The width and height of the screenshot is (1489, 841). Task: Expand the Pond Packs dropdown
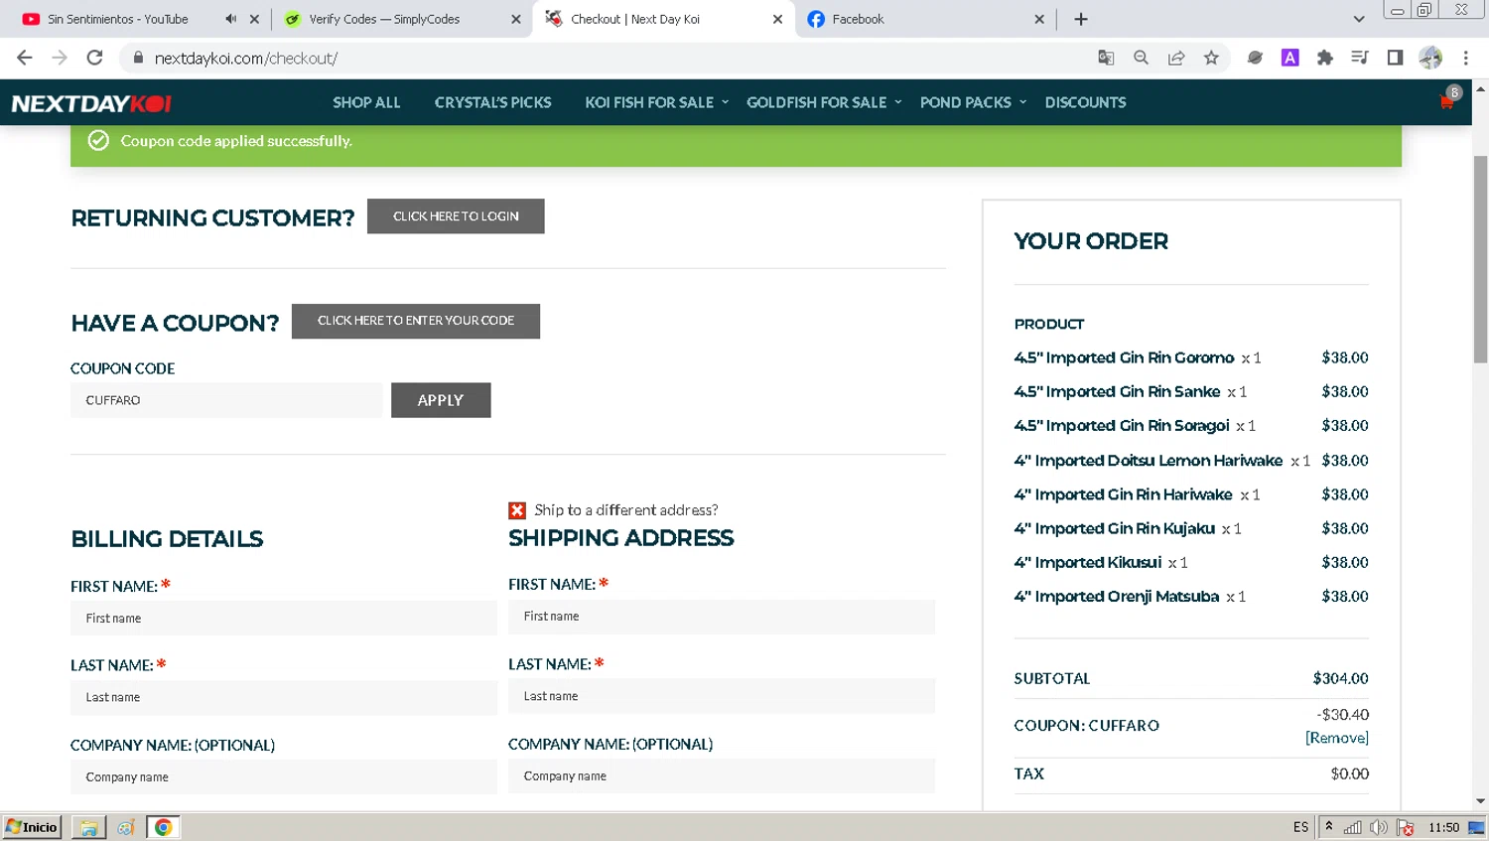point(973,102)
